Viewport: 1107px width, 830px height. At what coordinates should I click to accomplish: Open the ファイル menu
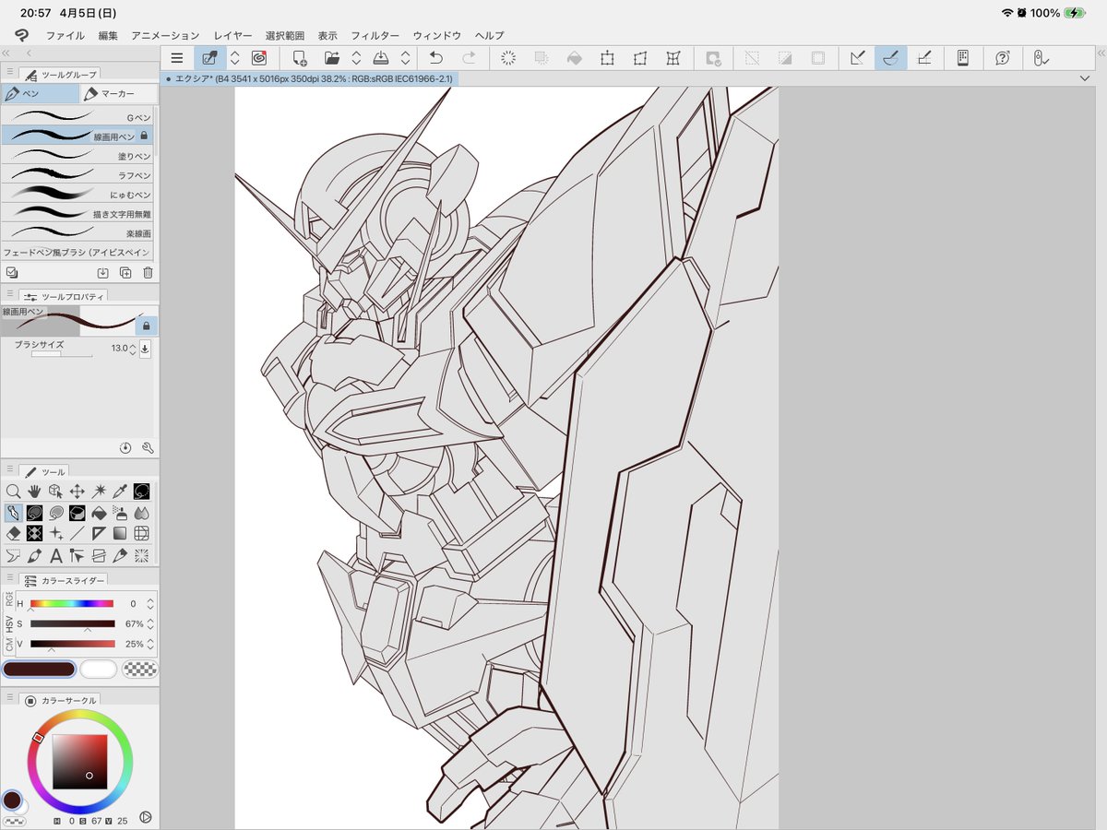pyautogui.click(x=65, y=35)
